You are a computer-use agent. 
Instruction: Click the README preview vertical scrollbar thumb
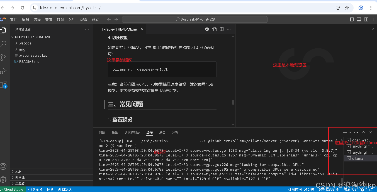coord(233,102)
